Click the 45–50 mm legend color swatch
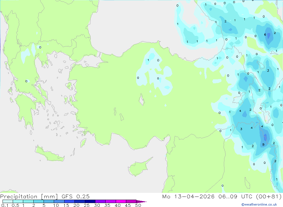The height and width of the screenshot is (207, 283). (x=131, y=201)
